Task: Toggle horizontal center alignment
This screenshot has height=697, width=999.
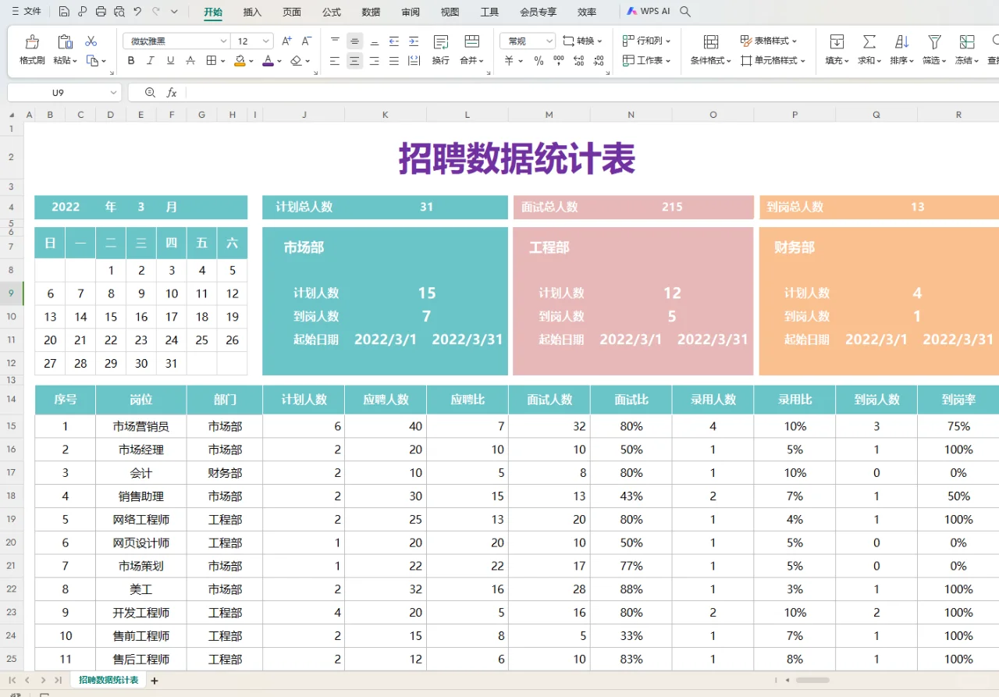Action: [355, 61]
